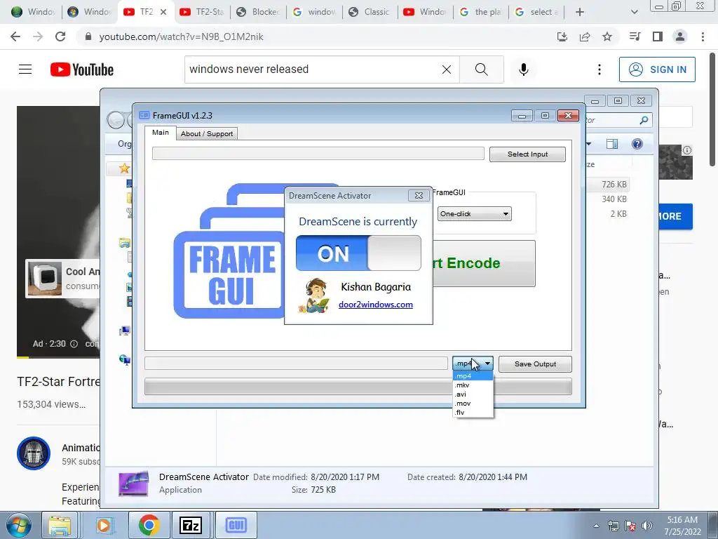This screenshot has height=539, width=718.
Task: Click the FrameGUI taskbar button
Action: [236, 525]
